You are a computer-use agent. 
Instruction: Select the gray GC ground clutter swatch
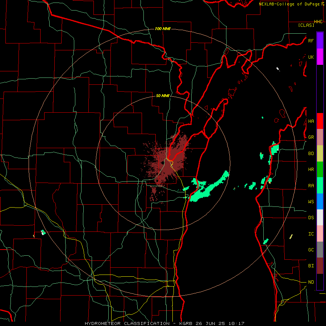click(320, 250)
